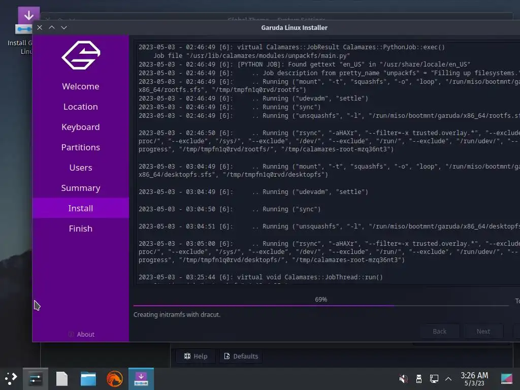Click the Garuda Linux Installer title text
This screenshot has height=390, width=520.
[294, 28]
